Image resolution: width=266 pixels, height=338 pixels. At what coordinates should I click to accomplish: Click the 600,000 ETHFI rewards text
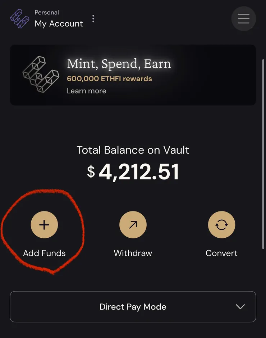tap(109, 79)
